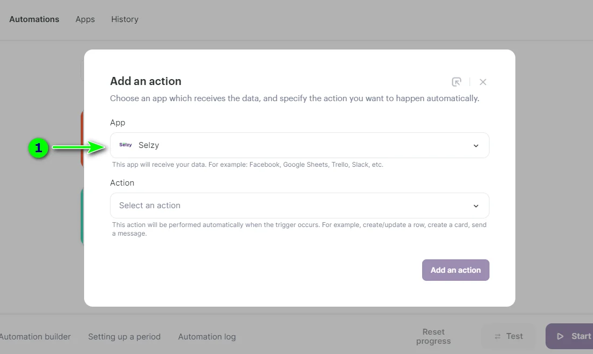593x354 pixels.
Task: Run a Test of the automation
Action: 508,336
